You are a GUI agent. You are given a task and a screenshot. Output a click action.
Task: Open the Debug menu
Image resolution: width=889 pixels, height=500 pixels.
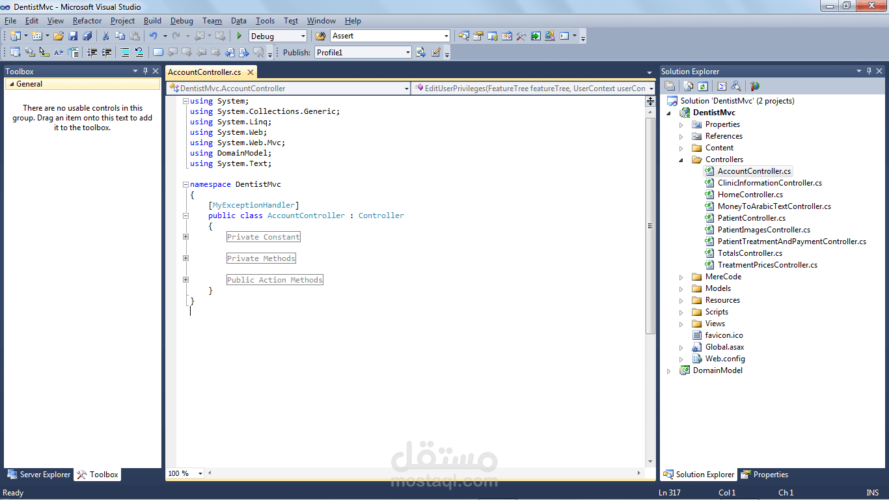(x=182, y=21)
